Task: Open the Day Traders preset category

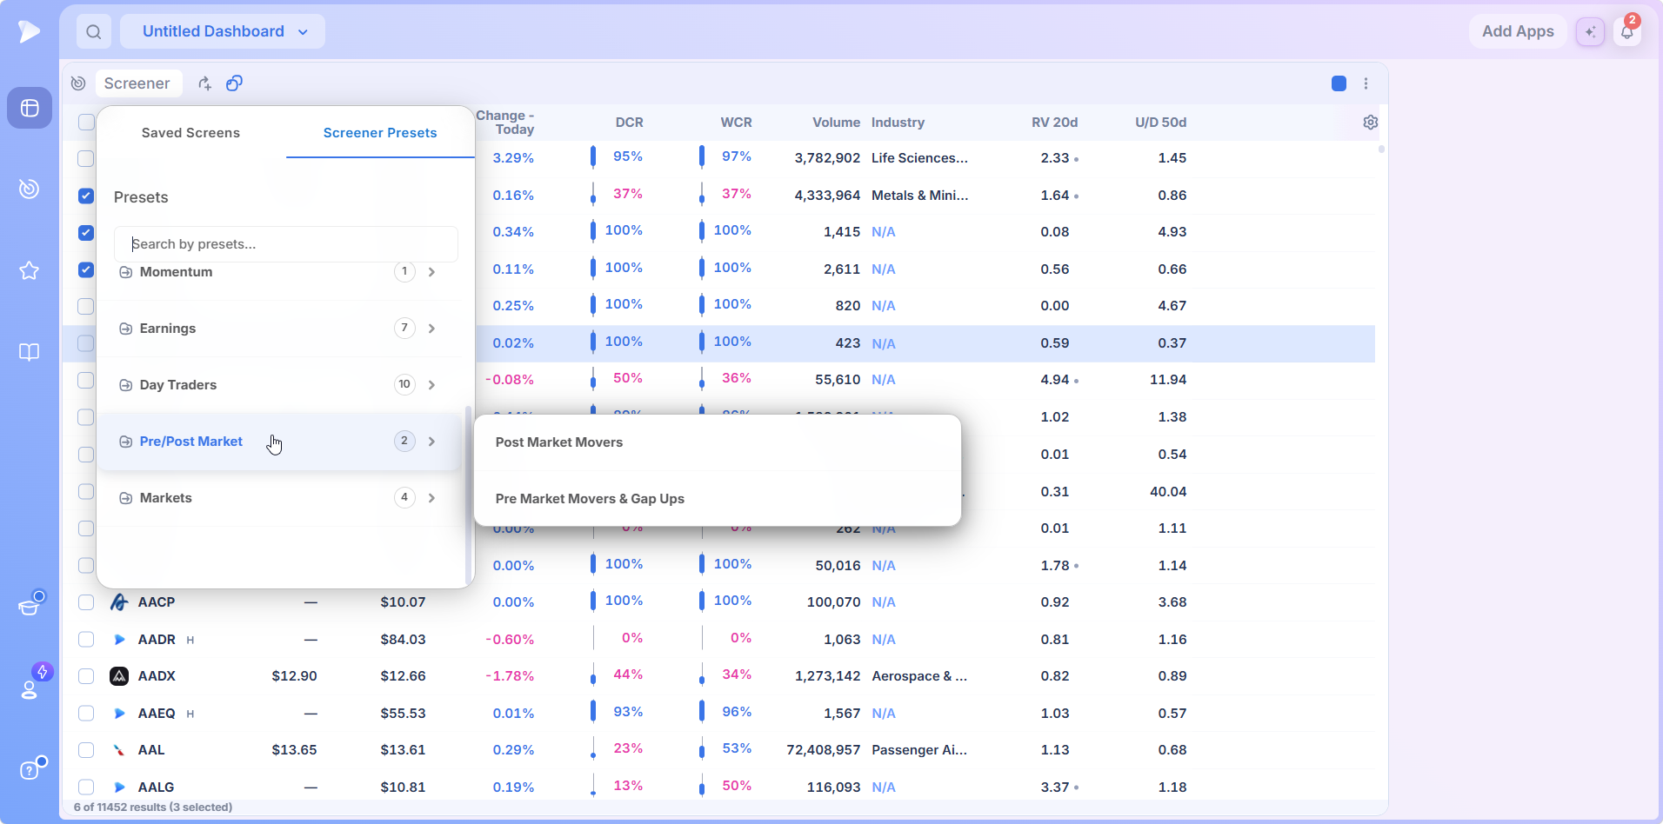Action: 278,385
